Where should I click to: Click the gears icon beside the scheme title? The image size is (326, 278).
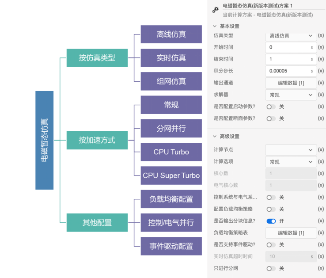(x=215, y=9)
